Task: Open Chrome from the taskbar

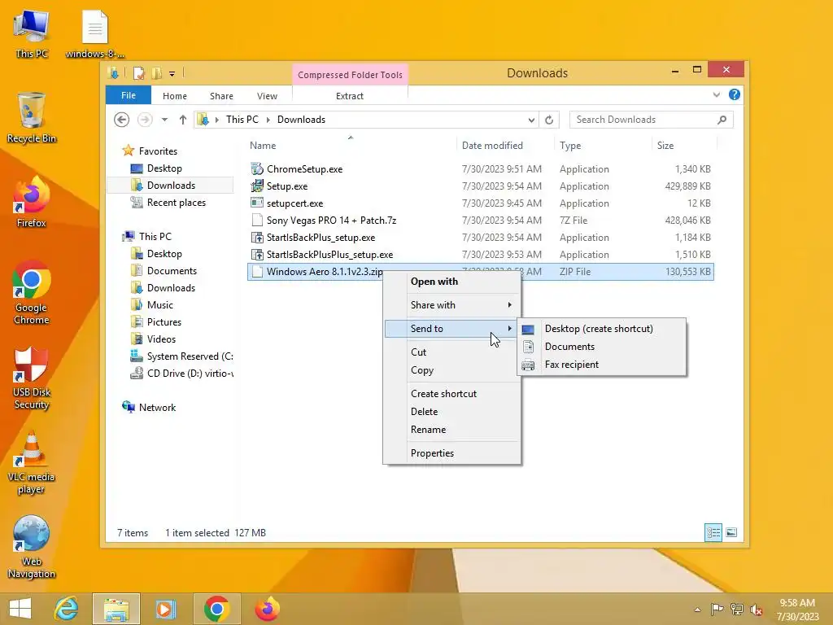Action: [216, 609]
